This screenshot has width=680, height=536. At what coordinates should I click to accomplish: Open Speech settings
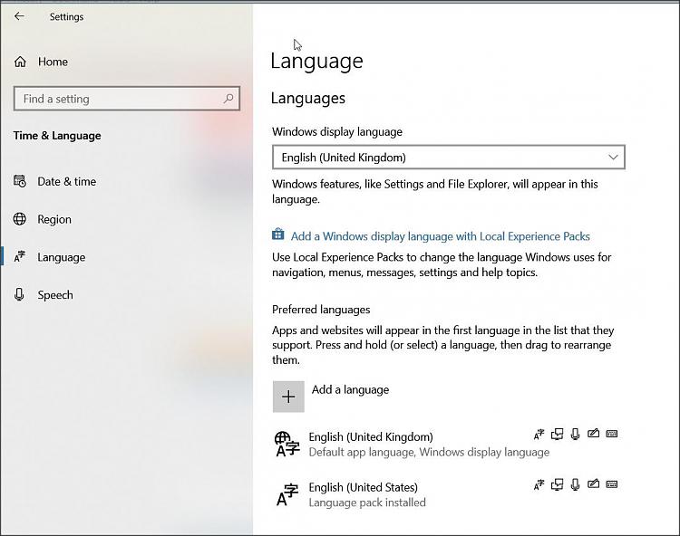[x=44, y=295]
